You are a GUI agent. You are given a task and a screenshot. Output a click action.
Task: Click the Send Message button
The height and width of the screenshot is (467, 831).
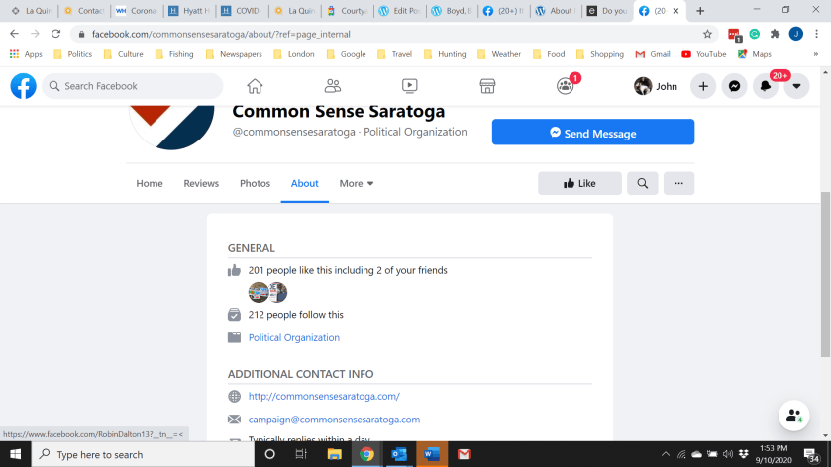point(593,132)
